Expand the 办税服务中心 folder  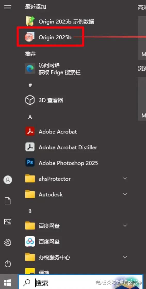coord(125,257)
